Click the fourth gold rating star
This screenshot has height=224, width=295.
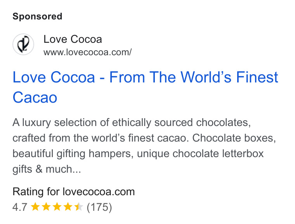[68, 206]
